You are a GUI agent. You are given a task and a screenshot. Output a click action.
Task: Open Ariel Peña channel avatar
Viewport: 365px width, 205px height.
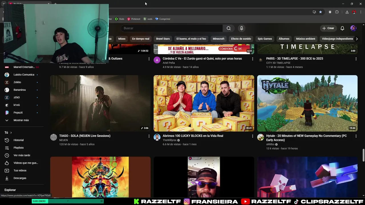[x=157, y=60]
